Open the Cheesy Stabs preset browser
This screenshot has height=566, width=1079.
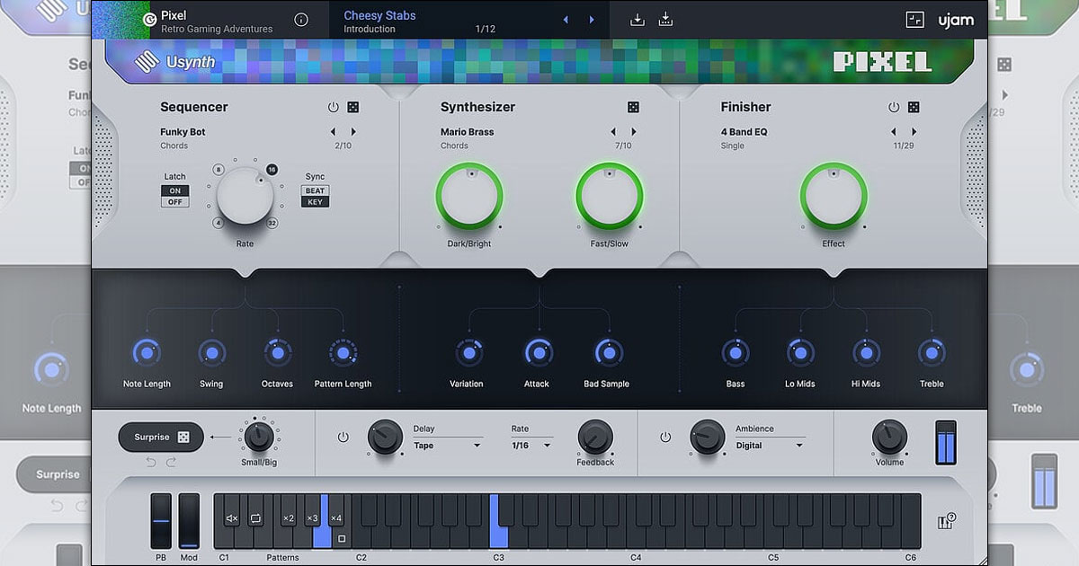(379, 16)
